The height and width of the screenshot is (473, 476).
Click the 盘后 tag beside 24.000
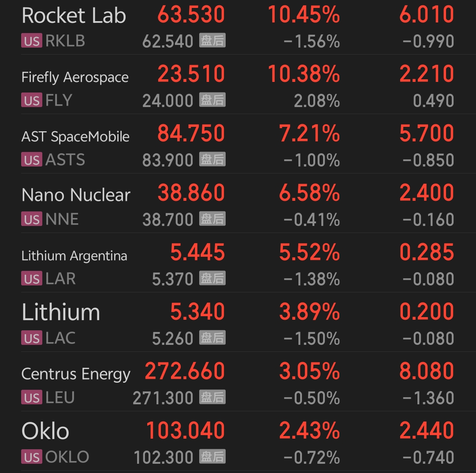point(212,100)
